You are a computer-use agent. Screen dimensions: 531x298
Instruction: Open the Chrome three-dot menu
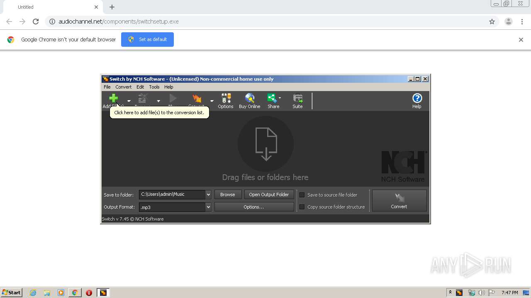pyautogui.click(x=522, y=22)
